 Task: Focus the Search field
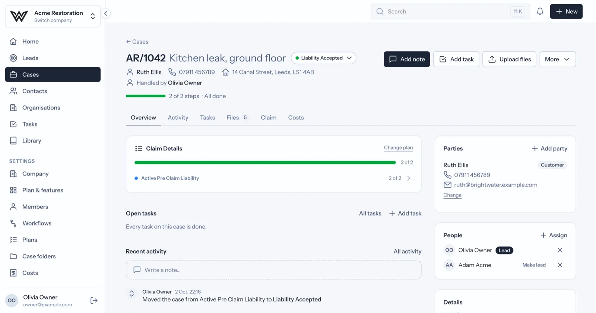click(x=450, y=12)
